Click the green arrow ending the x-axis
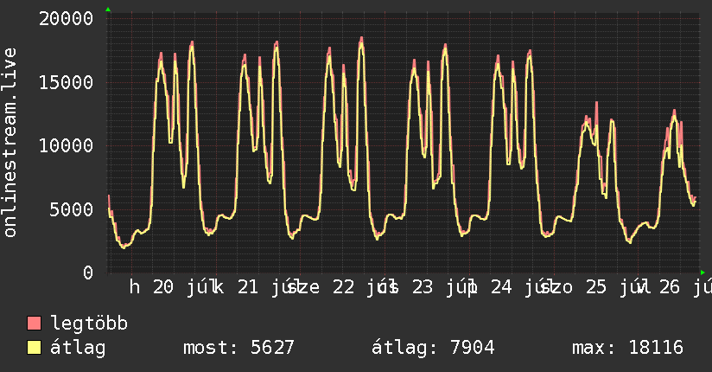This screenshot has height=372, width=712. [702, 273]
